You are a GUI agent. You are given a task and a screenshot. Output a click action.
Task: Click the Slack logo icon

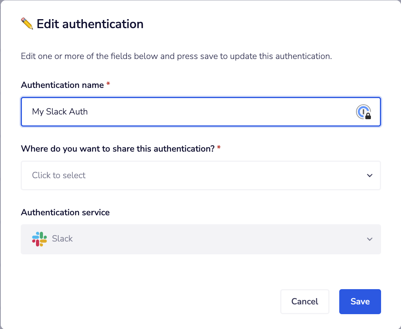click(x=39, y=239)
